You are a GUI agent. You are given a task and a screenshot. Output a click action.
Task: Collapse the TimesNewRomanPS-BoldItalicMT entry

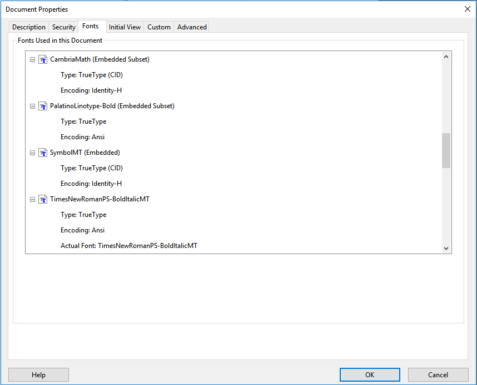click(x=32, y=199)
